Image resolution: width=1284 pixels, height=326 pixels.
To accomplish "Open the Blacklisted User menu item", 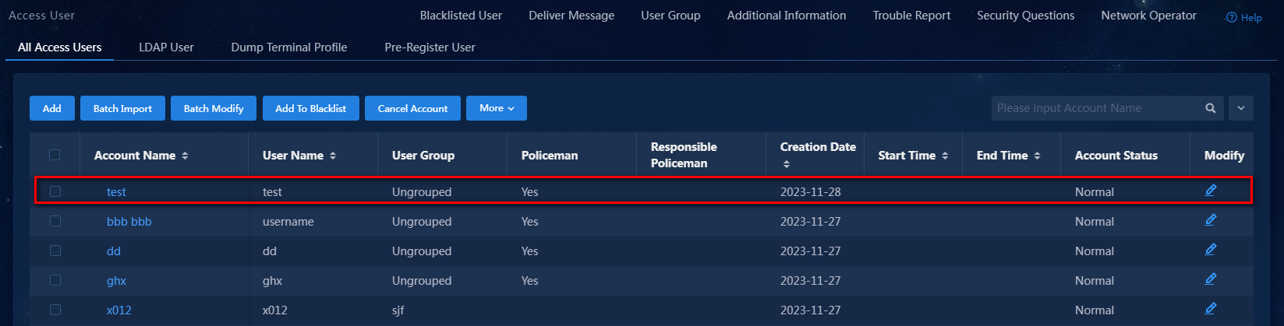I will pyautogui.click(x=461, y=16).
